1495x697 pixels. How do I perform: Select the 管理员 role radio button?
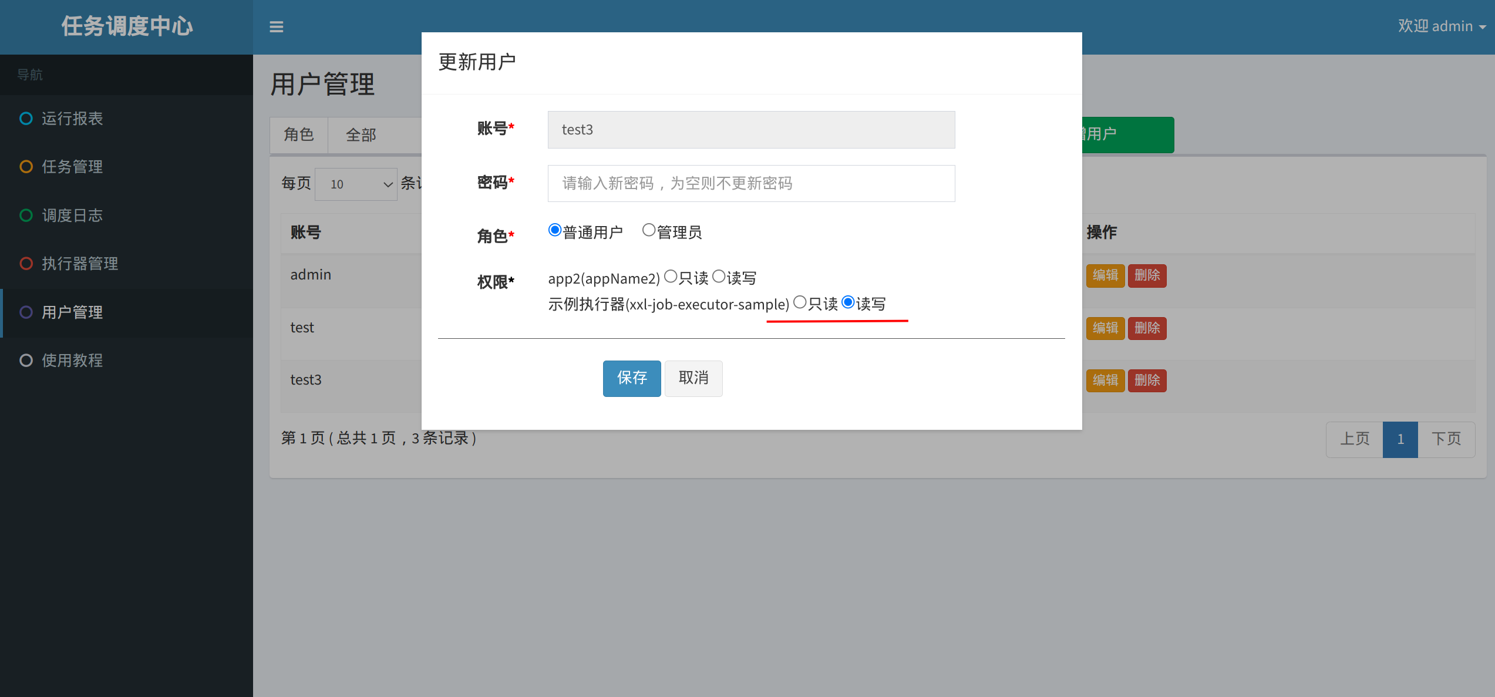648,230
